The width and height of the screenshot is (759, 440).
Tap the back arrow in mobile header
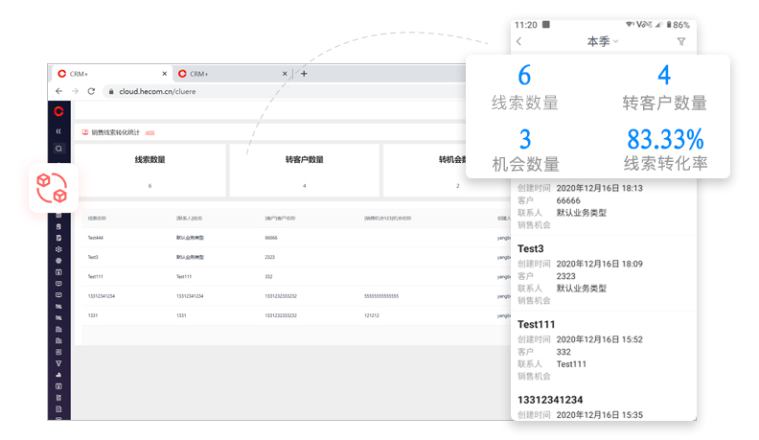[x=519, y=41]
